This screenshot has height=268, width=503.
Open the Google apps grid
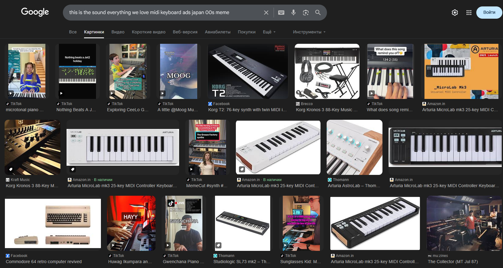pos(469,13)
